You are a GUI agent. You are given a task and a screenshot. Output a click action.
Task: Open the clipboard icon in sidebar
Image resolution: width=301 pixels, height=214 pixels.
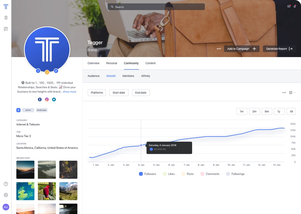pyautogui.click(x=6, y=18)
